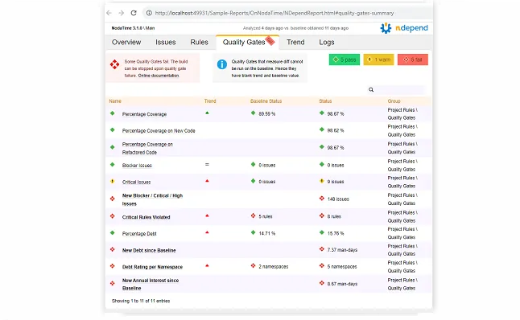Viewport: 520px width, 320px height.
Task: Open the Debt Rating per Namespace gate
Action: [152, 267]
